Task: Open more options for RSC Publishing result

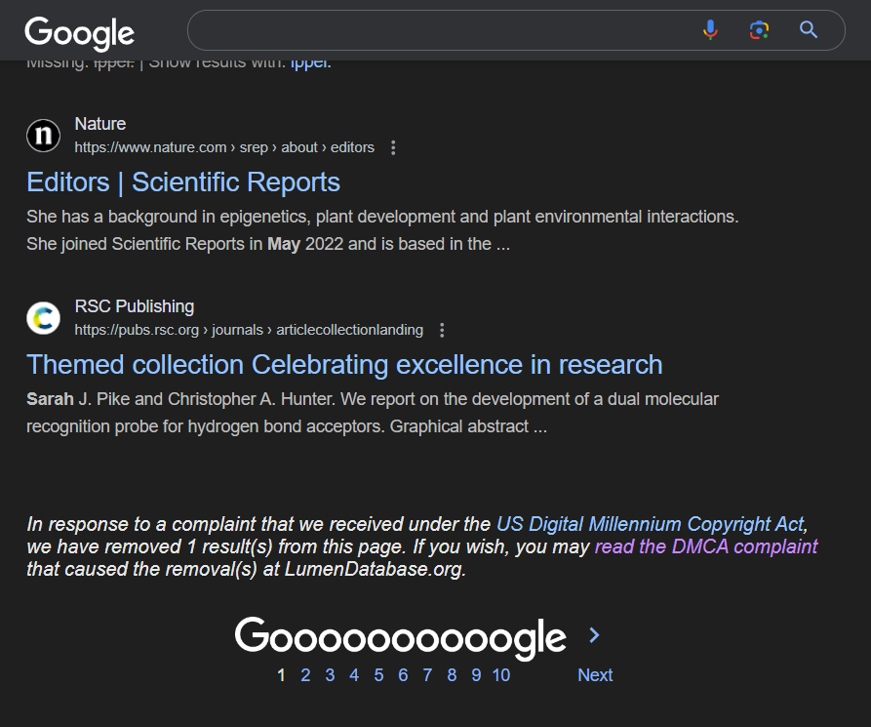Action: click(x=442, y=331)
